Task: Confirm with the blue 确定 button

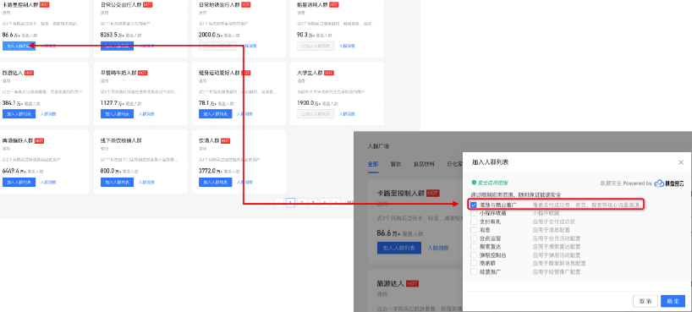Action: point(673,301)
